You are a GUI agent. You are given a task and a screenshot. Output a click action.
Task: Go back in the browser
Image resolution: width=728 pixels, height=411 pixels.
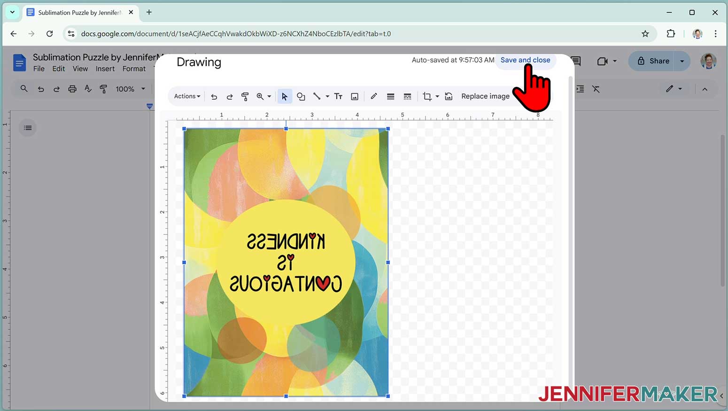point(14,33)
